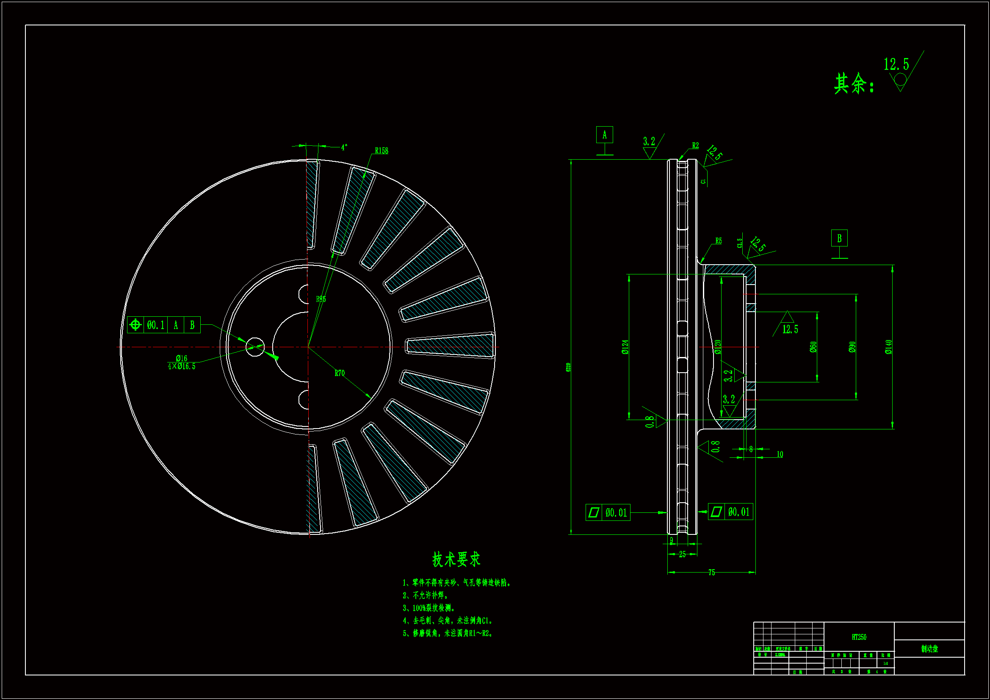This screenshot has width=990, height=700.
Task: Select the 4×Ø16.5 hole annotation
Action: pyautogui.click(x=182, y=367)
